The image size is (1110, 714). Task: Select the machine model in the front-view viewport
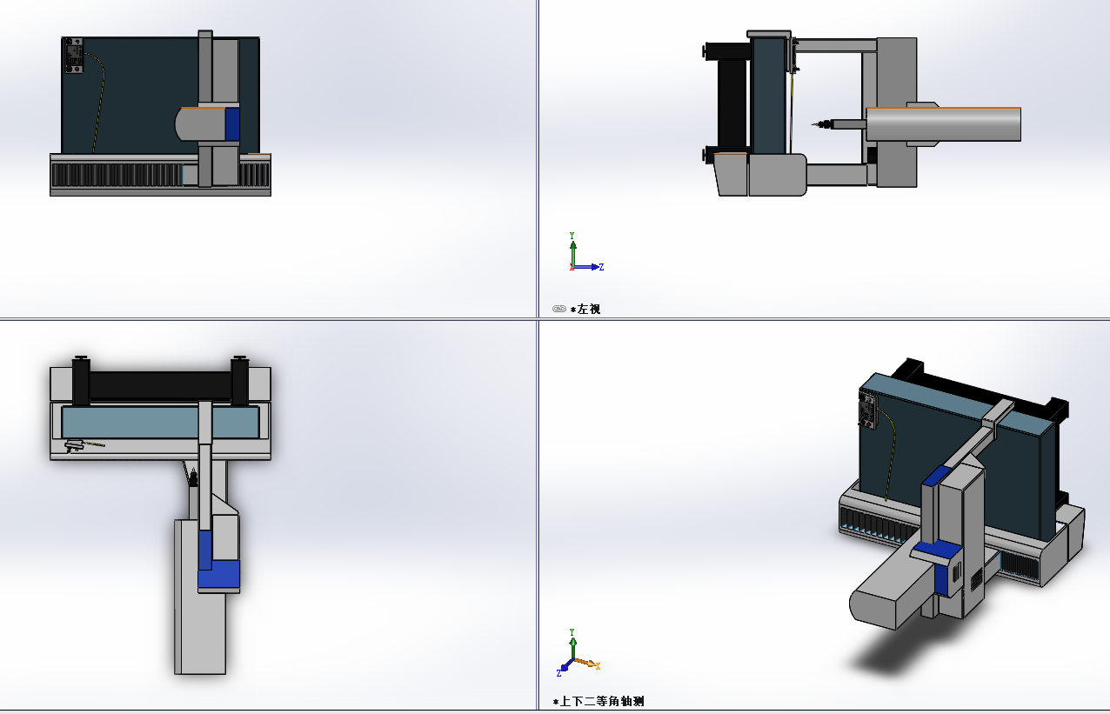tap(160, 114)
